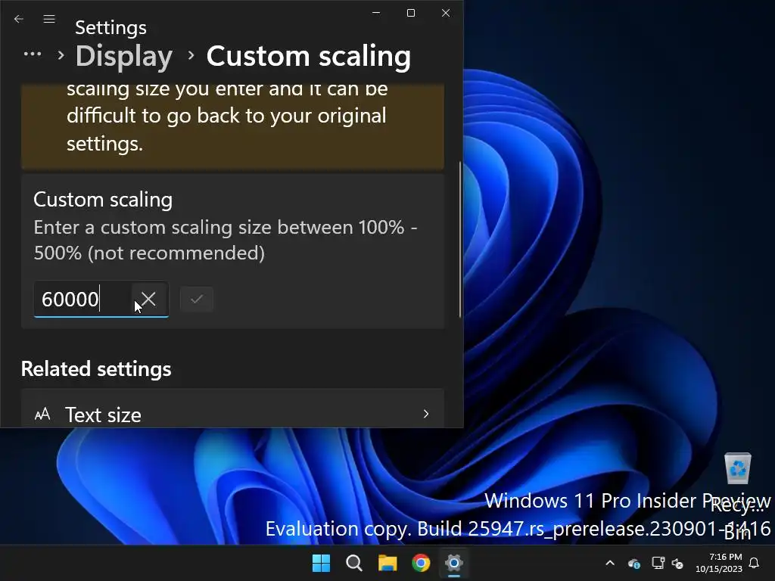Open the clock showing 7:16 PM
This screenshot has width=775, height=581.
point(719,563)
